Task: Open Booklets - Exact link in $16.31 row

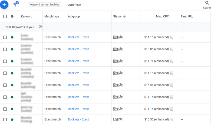Action: tap(78, 85)
